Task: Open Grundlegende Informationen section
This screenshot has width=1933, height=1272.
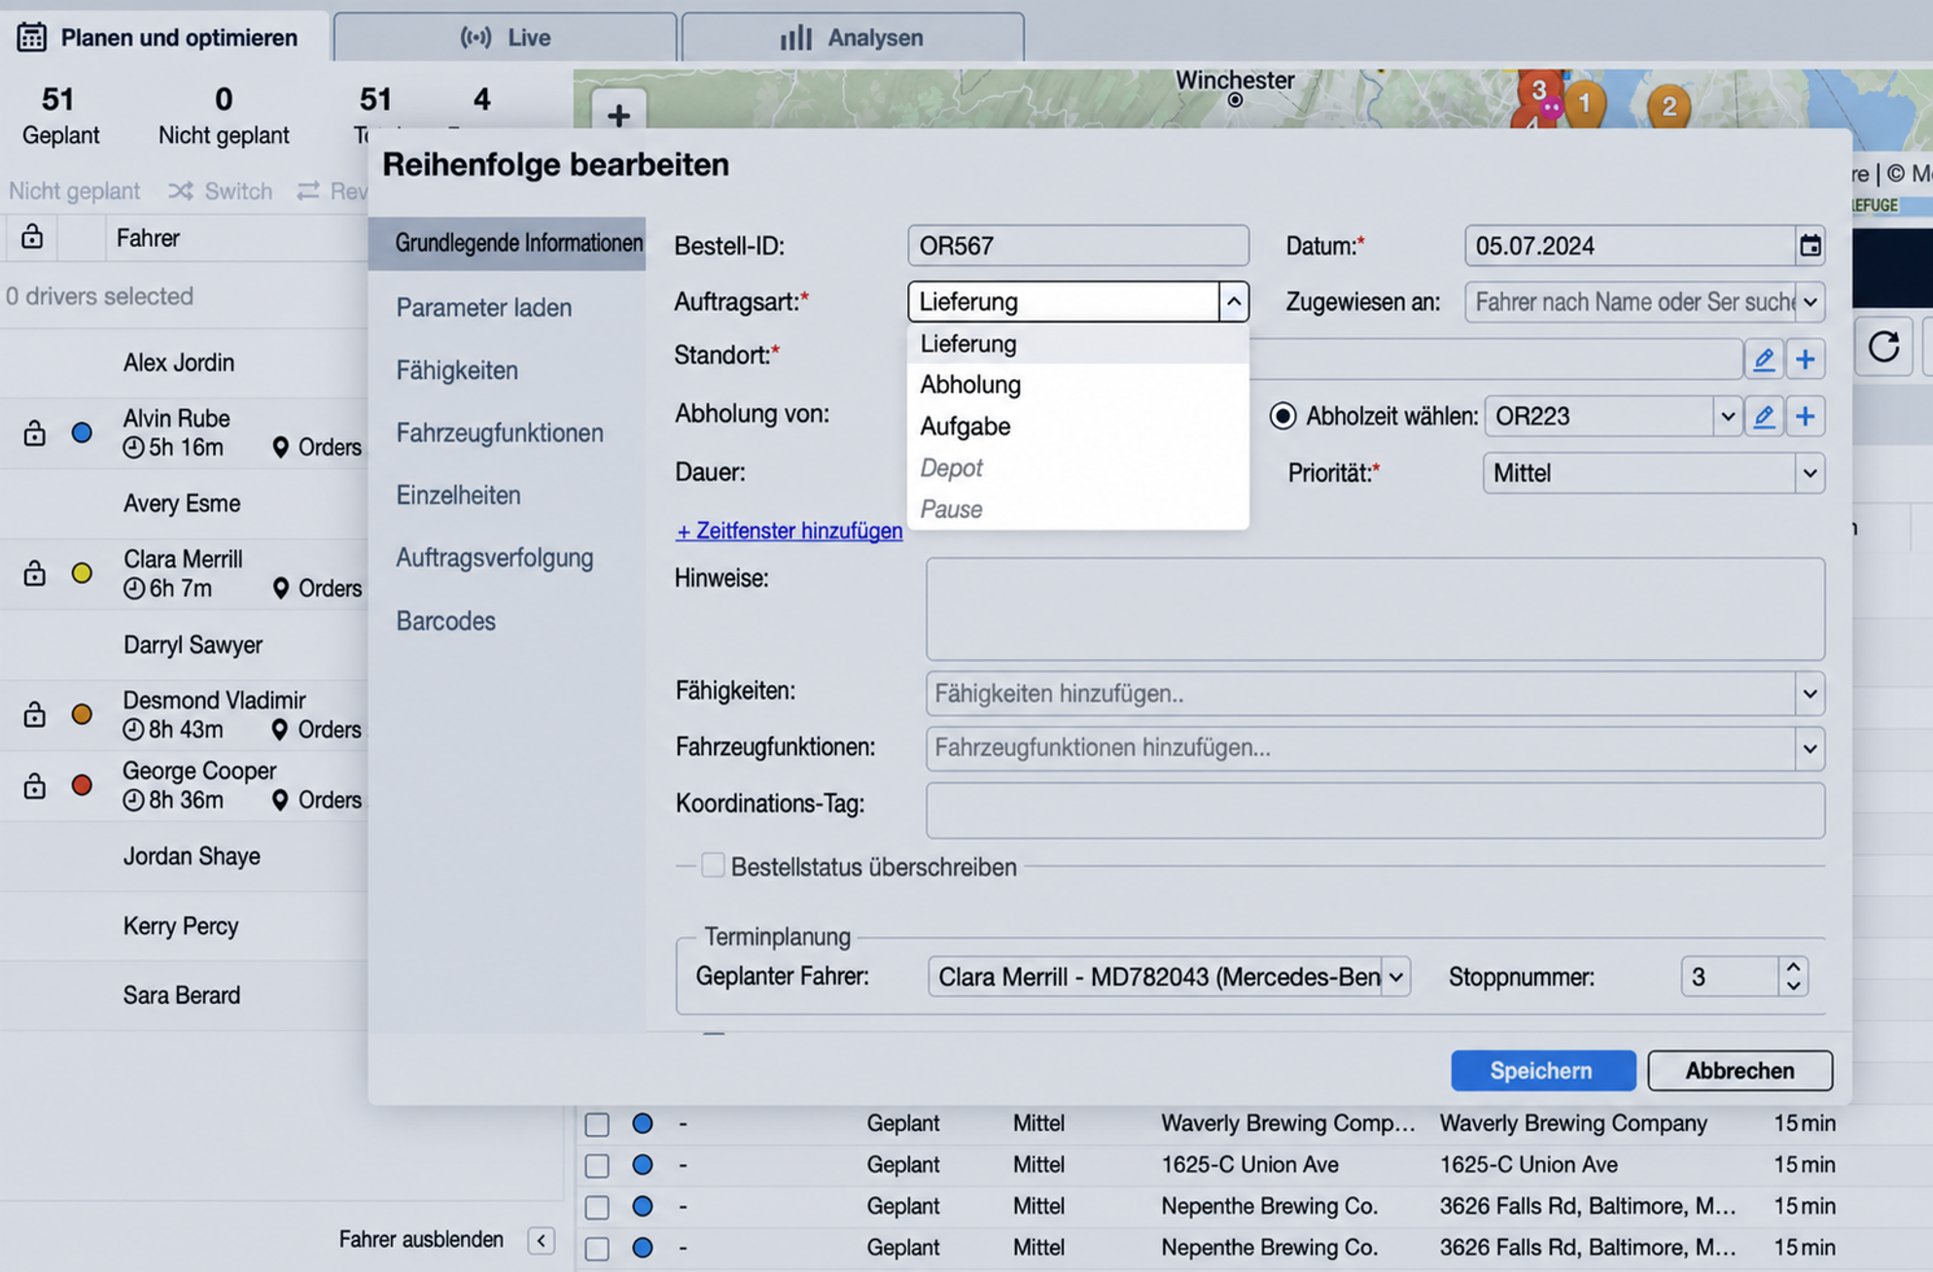Action: point(507,243)
